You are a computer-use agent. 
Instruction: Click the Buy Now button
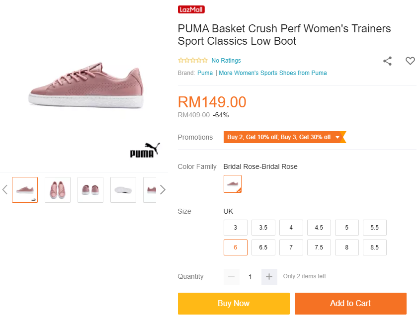(x=234, y=304)
